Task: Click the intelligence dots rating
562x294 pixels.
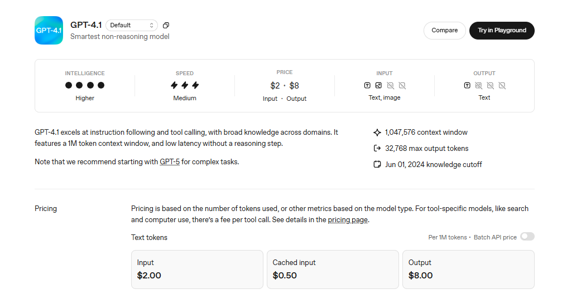Action: point(85,85)
